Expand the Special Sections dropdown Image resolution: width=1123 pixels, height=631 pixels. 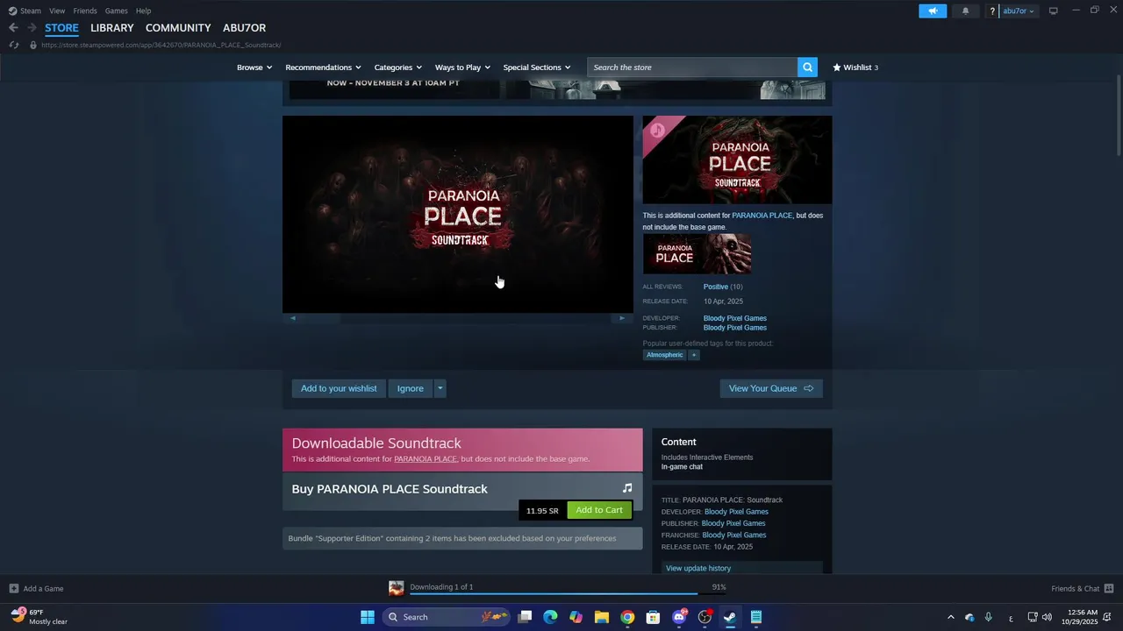pyautogui.click(x=537, y=67)
